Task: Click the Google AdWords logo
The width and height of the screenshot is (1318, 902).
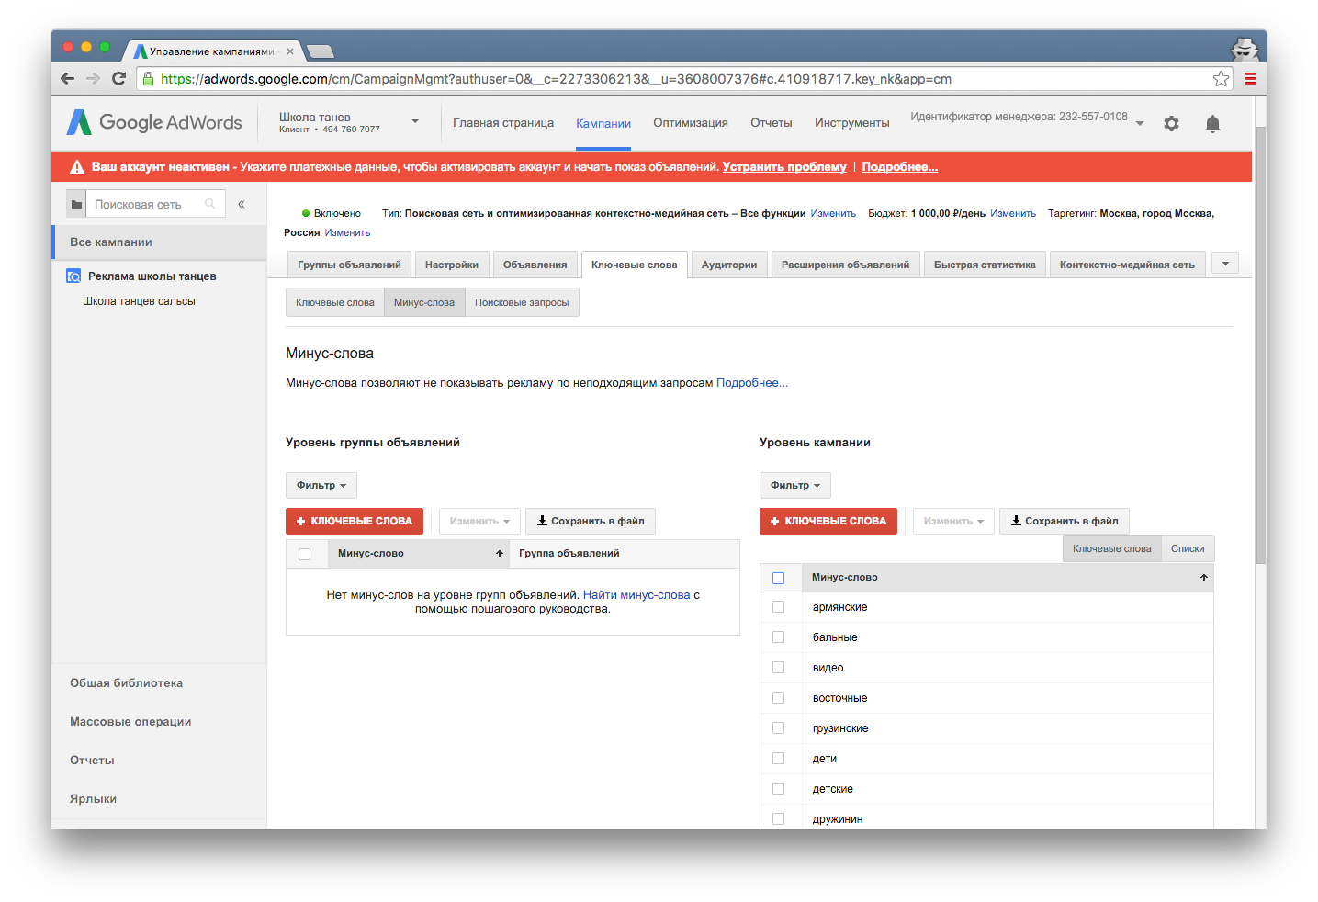Action: pyautogui.click(x=154, y=123)
